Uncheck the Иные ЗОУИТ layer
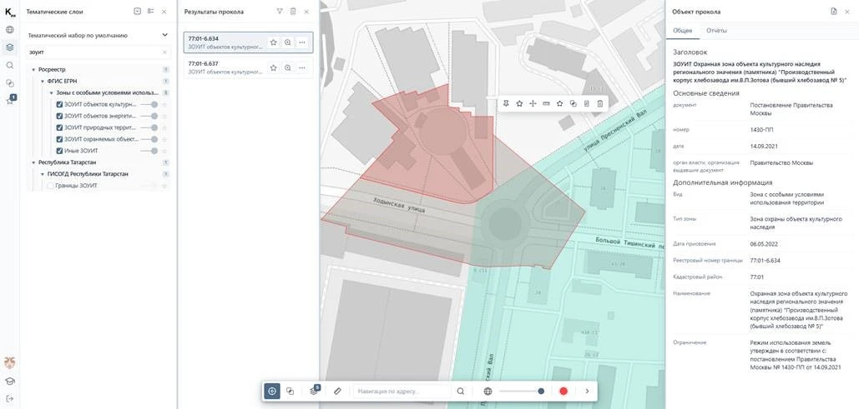This screenshot has height=409, width=859. [x=60, y=151]
